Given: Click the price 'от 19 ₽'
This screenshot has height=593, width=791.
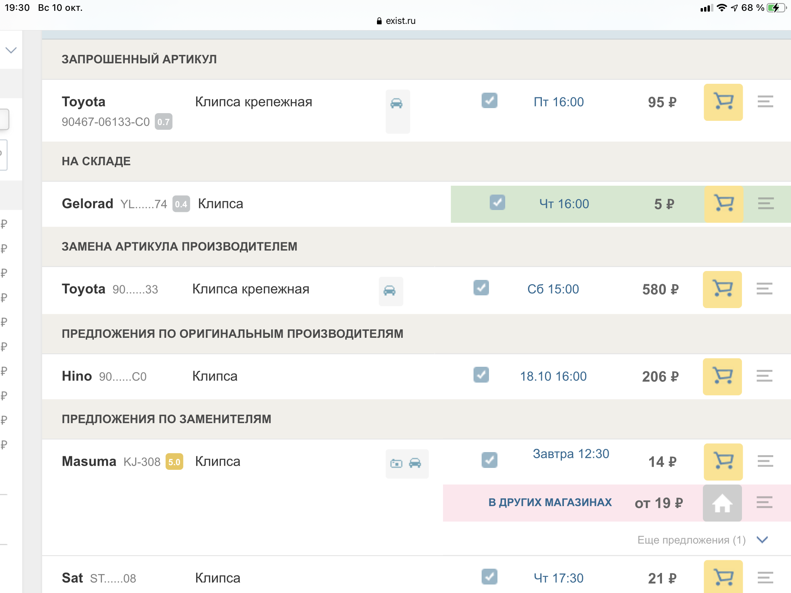Looking at the screenshot, I should (659, 503).
